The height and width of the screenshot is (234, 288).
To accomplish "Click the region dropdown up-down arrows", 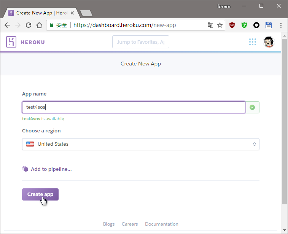I will (255, 144).
